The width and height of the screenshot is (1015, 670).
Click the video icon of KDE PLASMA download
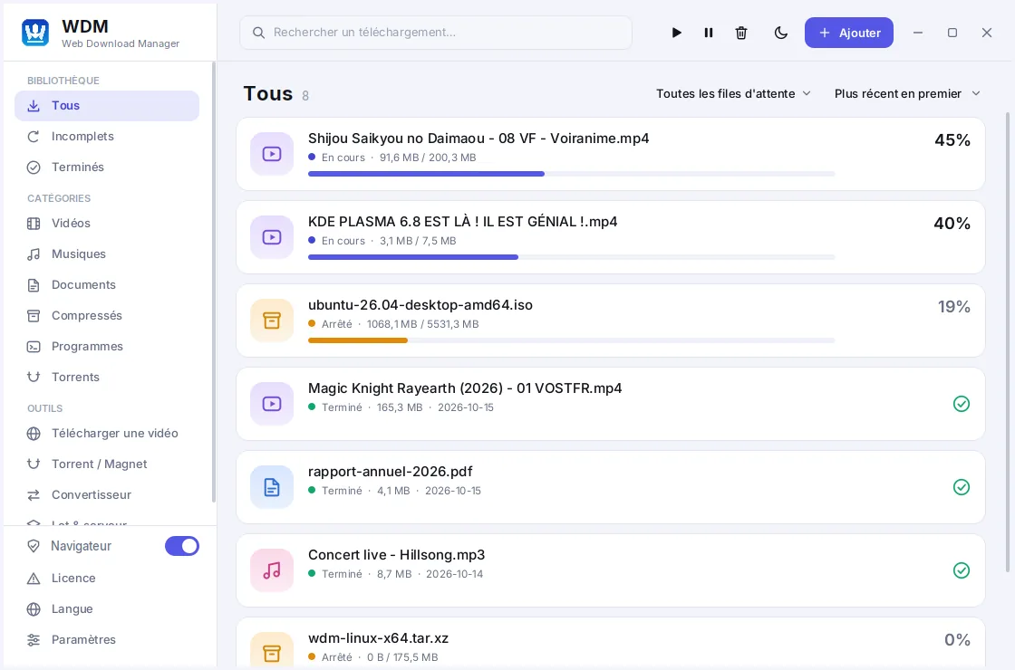272,237
